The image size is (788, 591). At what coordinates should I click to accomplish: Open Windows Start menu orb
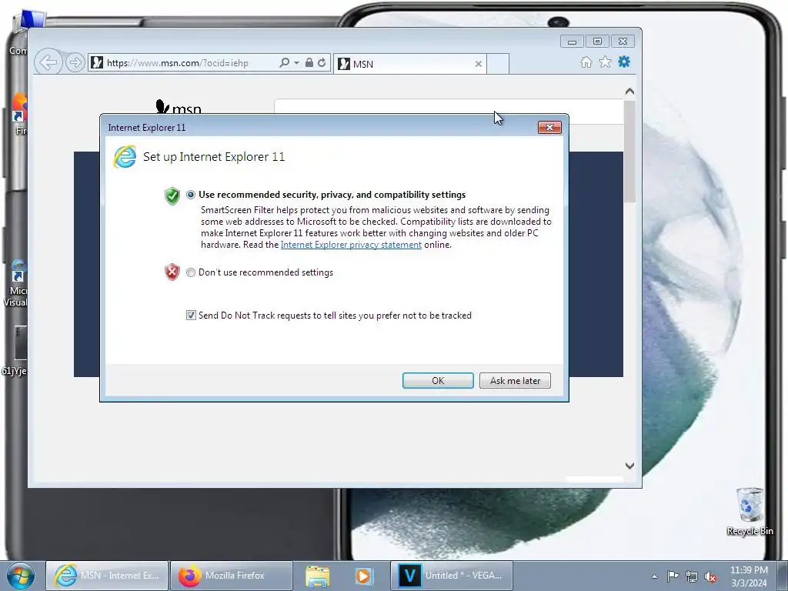20,576
